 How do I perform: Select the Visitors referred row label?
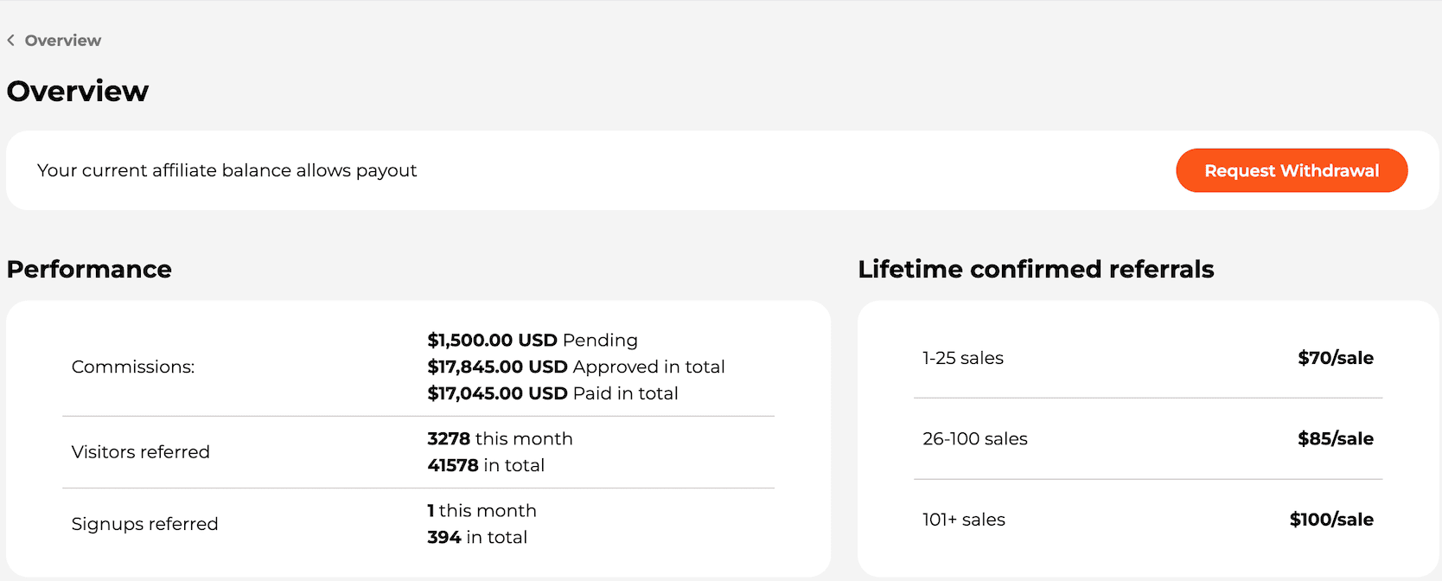[141, 452]
